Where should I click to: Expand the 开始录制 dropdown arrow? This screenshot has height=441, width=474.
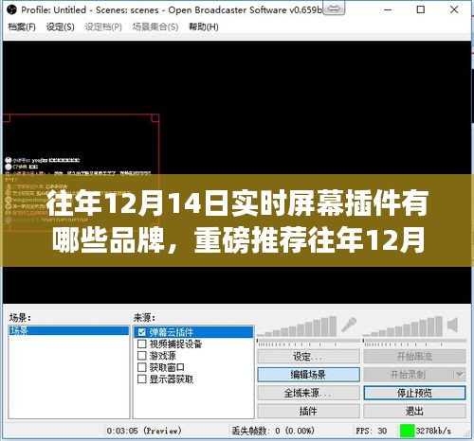click(x=460, y=375)
